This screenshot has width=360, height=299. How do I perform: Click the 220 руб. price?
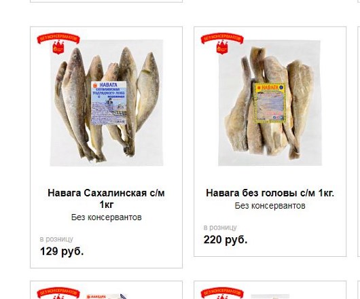pyautogui.click(x=226, y=240)
